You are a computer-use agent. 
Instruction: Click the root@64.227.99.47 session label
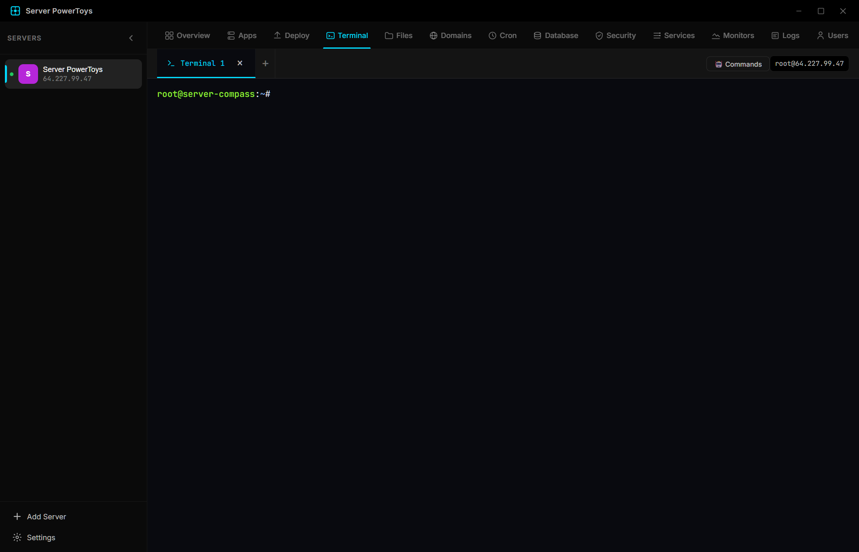pyautogui.click(x=809, y=63)
